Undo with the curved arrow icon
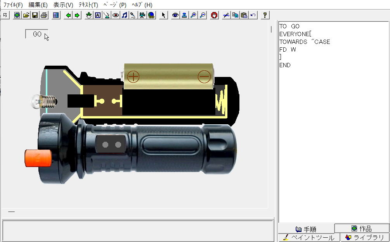The width and height of the screenshot is (390, 242). 253,15
